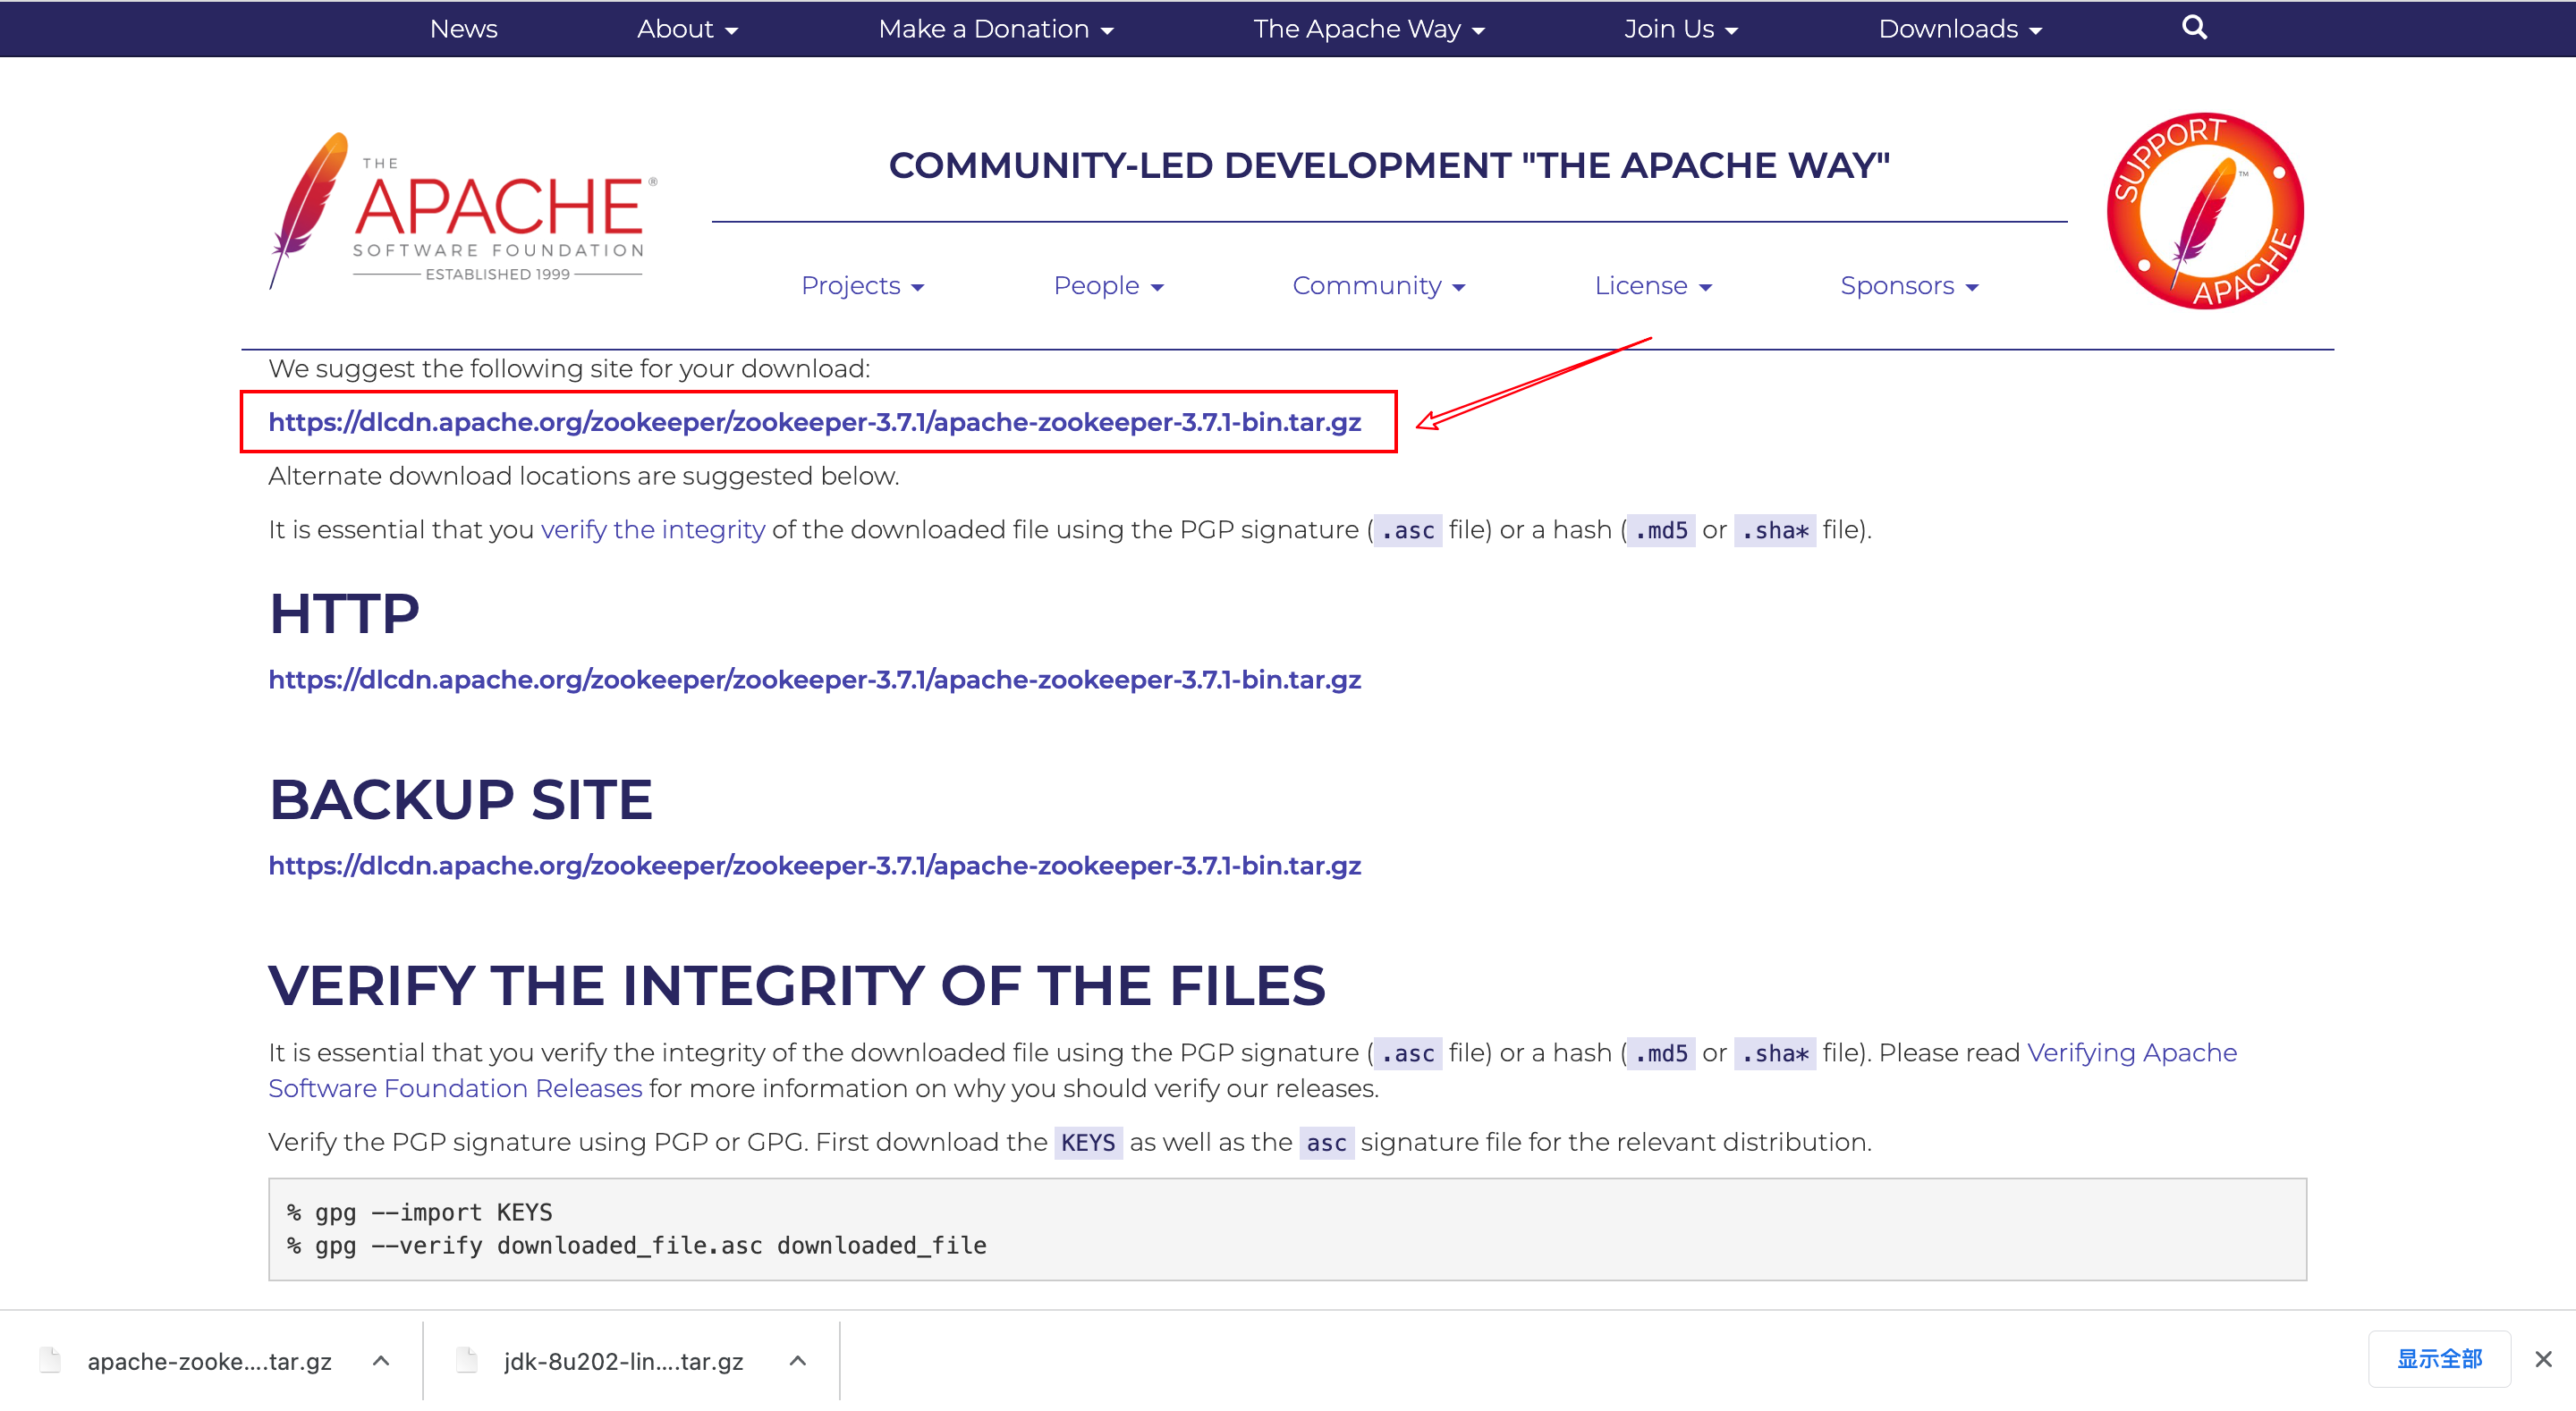
Task: Open the Make a Donation menu
Action: [x=995, y=29]
